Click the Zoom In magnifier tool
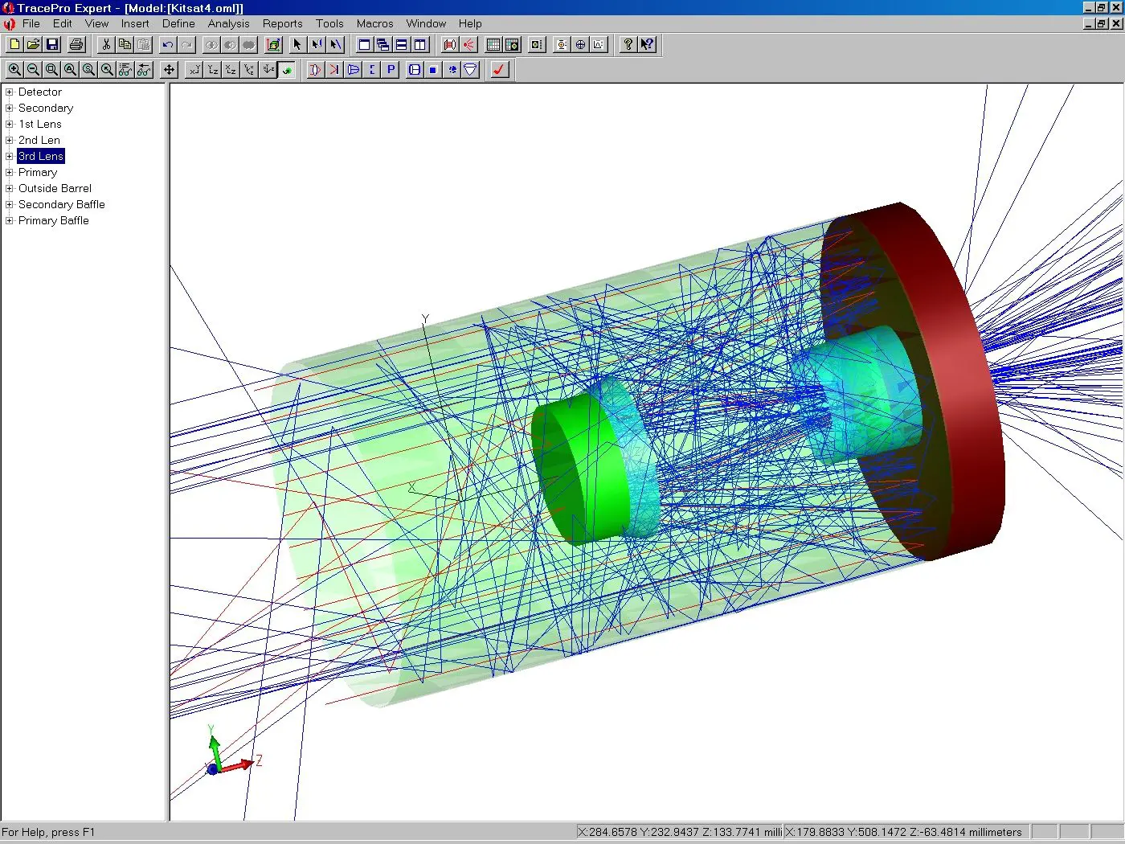The image size is (1125, 844). (14, 70)
